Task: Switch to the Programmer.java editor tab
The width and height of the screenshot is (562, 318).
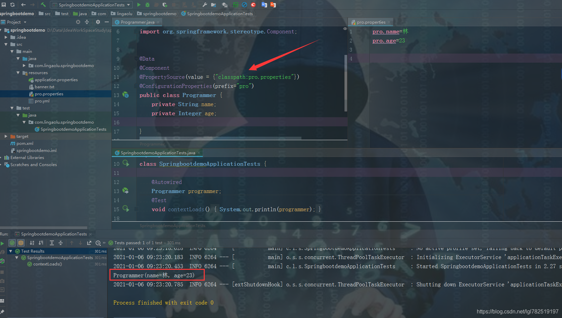Action: [x=137, y=22]
